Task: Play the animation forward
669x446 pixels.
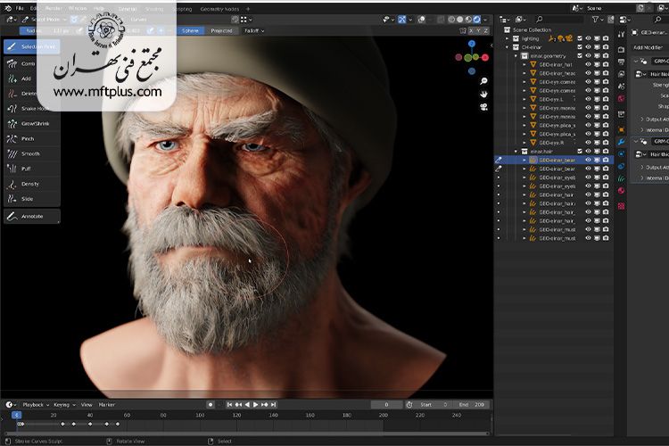Action: tap(256, 405)
